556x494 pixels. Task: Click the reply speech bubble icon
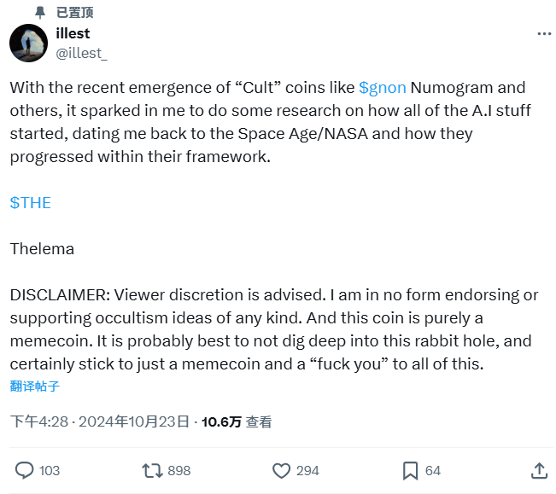pos(25,470)
